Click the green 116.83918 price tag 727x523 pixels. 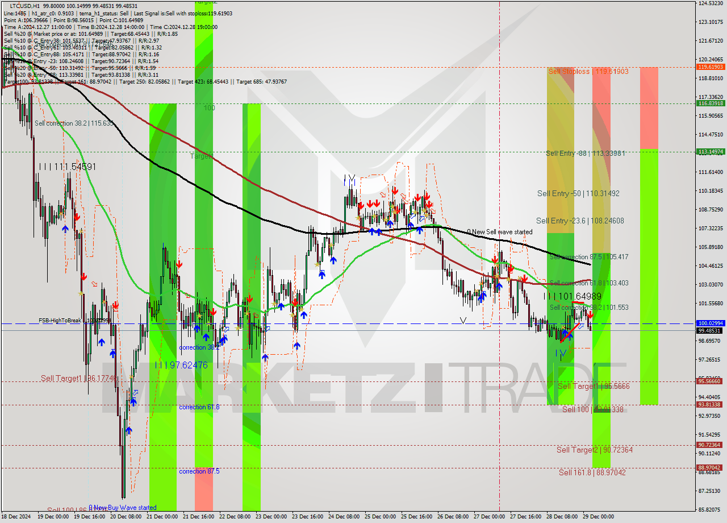[x=710, y=103]
